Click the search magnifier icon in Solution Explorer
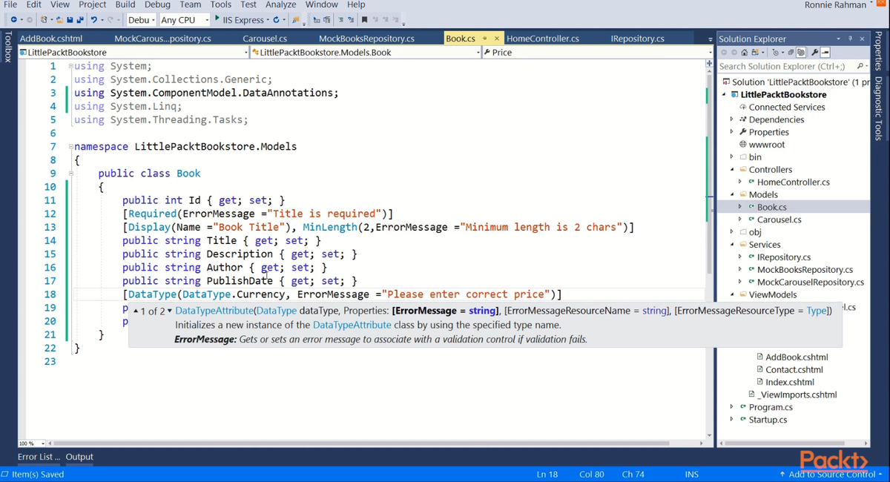Image resolution: width=890 pixels, height=482 pixels. pos(860,66)
